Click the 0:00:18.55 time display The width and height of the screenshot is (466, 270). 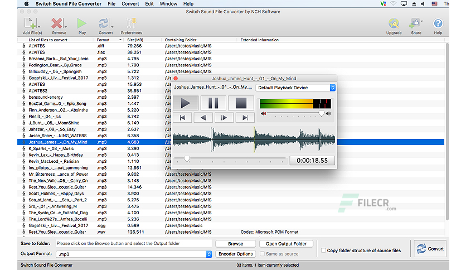pyautogui.click(x=312, y=161)
